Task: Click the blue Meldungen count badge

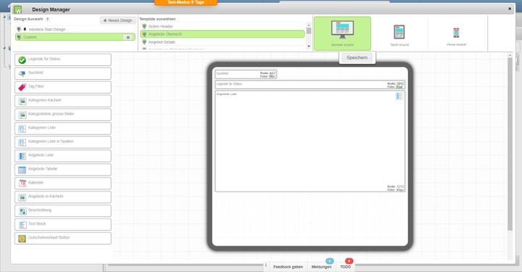Action: click(330, 261)
